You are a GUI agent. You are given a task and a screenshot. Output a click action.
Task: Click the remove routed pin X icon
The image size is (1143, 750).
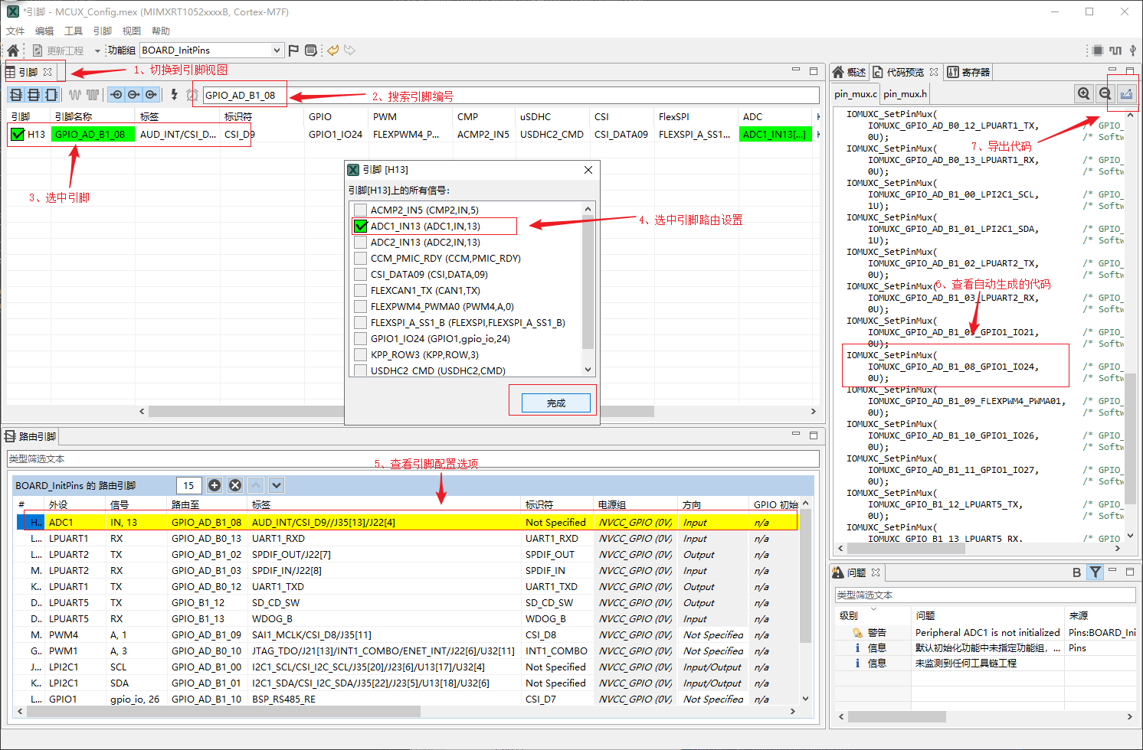235,485
